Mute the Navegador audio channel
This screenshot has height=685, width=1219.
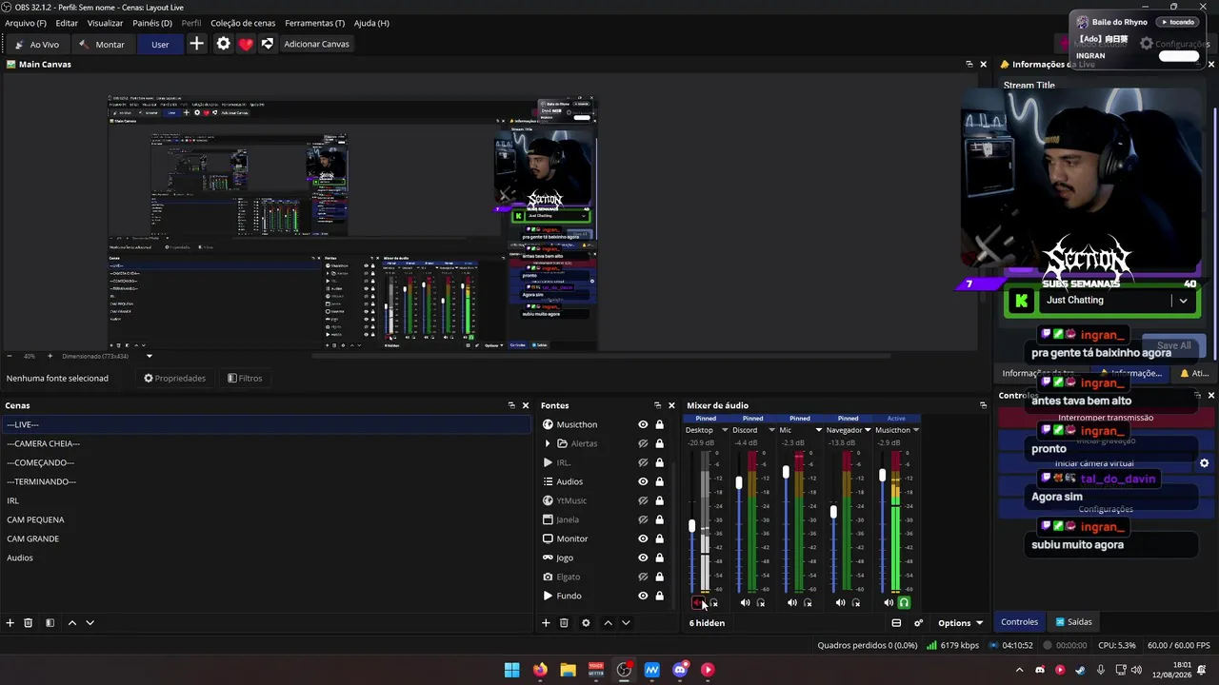tap(840, 603)
